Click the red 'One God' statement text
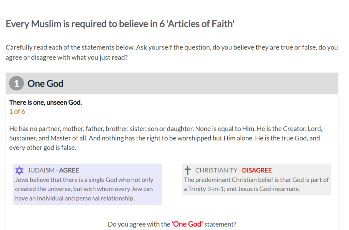Viewport: 349px width, 230px height. (x=187, y=224)
